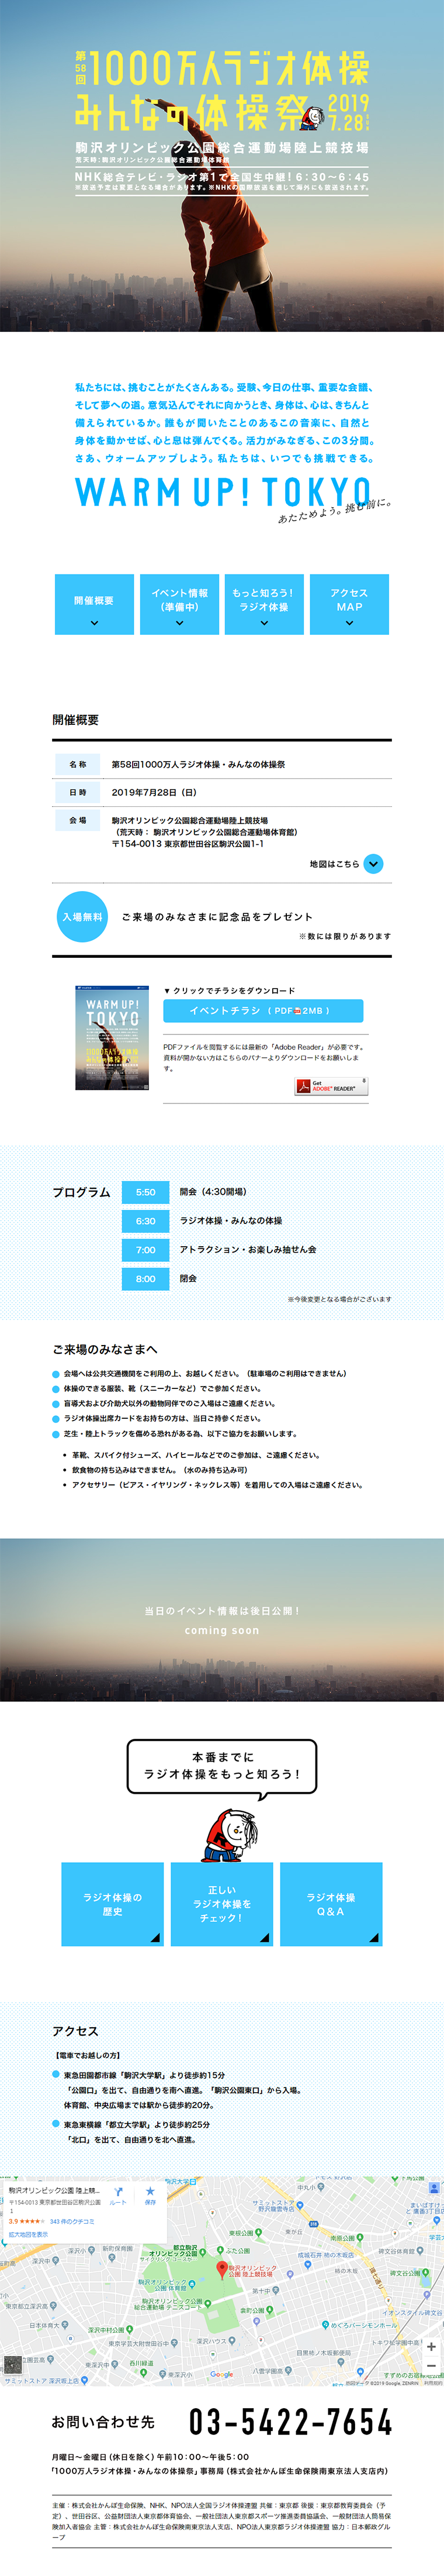
Task: Download the イベントチラシ PDF
Action: pos(263,1011)
